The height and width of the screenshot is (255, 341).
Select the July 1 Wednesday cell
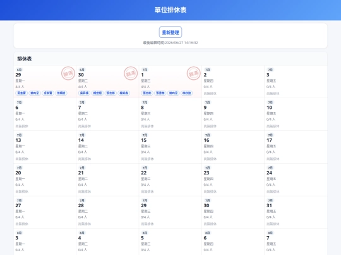click(x=170, y=81)
